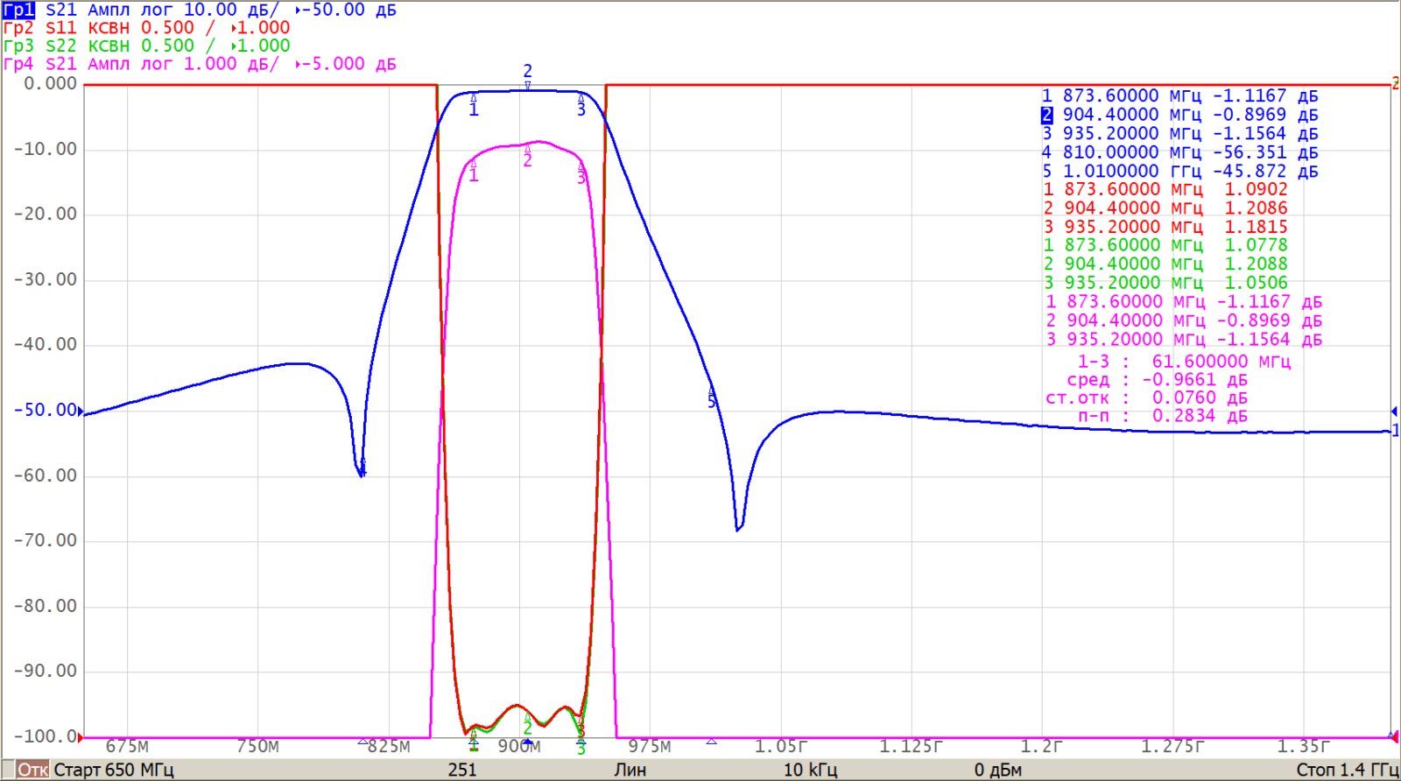Viewport: 1401px width, 781px height.
Task: Select the Гр3 trace label
Action: (18, 46)
